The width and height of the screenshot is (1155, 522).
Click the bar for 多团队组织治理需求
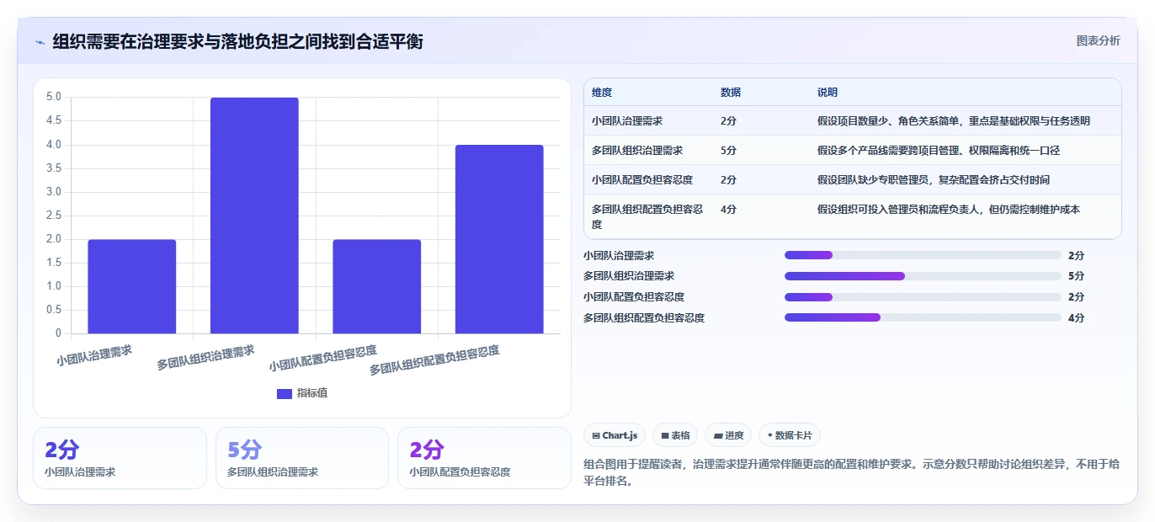point(254,216)
